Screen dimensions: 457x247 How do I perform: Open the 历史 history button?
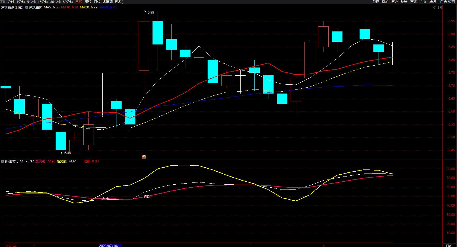[x=395, y=2]
